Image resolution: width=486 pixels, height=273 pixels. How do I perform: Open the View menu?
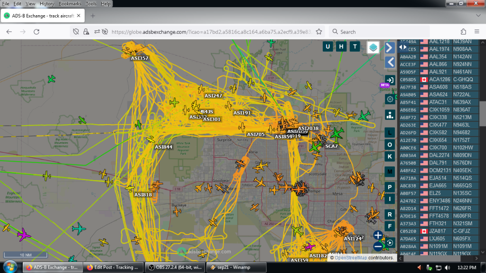(30, 4)
